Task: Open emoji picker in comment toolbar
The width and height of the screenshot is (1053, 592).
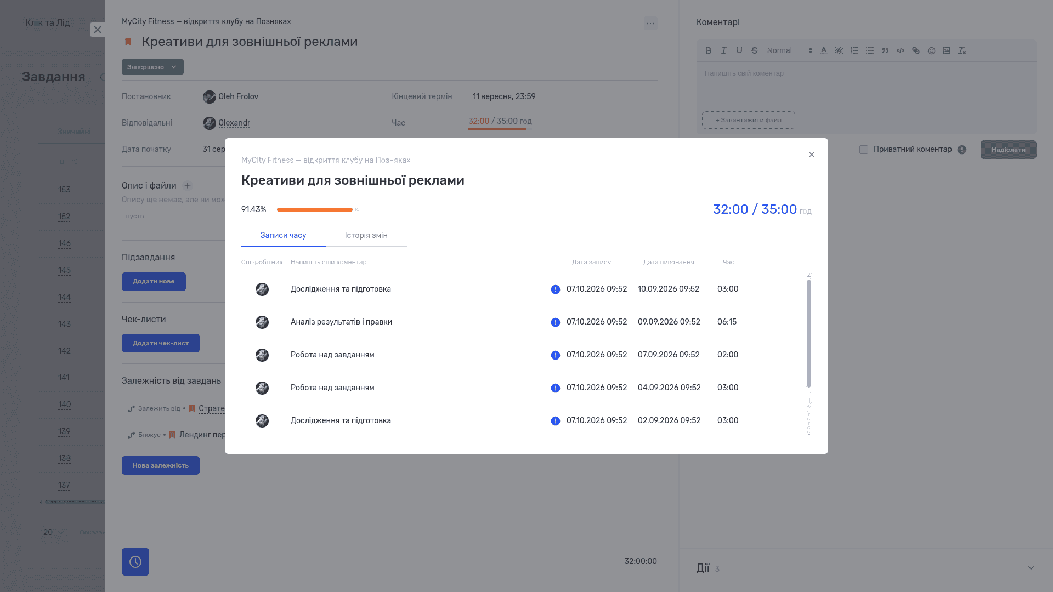Action: tap(931, 50)
